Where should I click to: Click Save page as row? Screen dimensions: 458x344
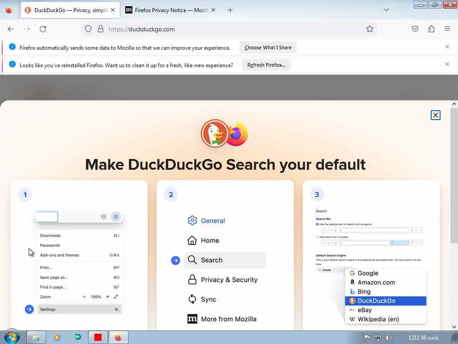pyautogui.click(x=80, y=277)
